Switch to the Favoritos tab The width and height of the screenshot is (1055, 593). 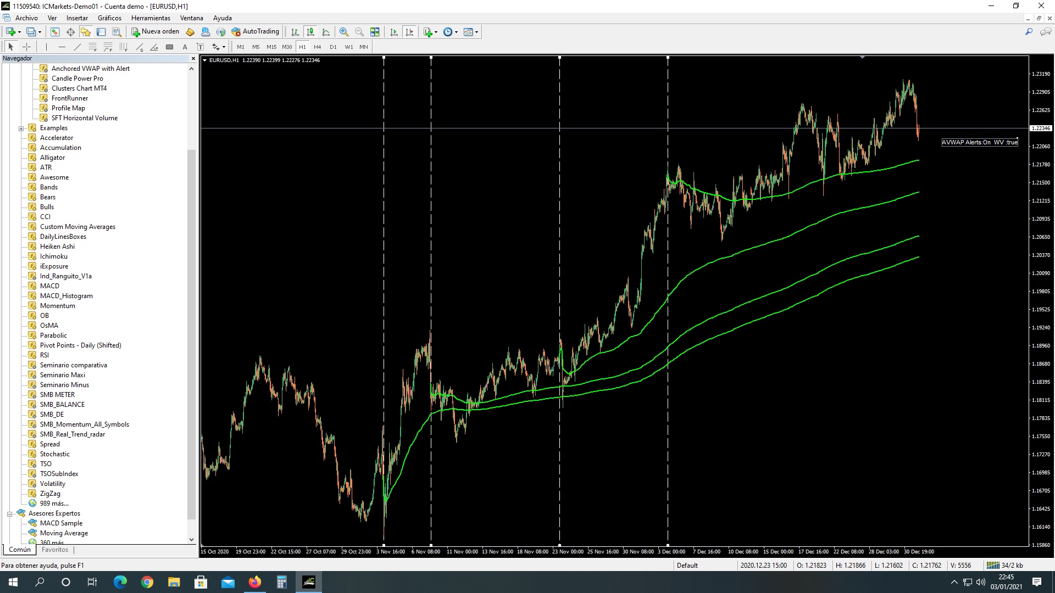(55, 550)
